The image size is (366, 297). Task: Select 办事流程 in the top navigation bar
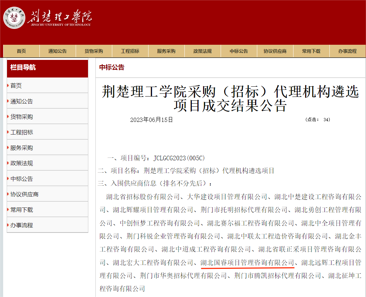click(348, 51)
